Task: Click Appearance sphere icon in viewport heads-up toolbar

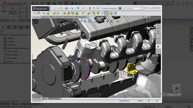Action: point(107,21)
